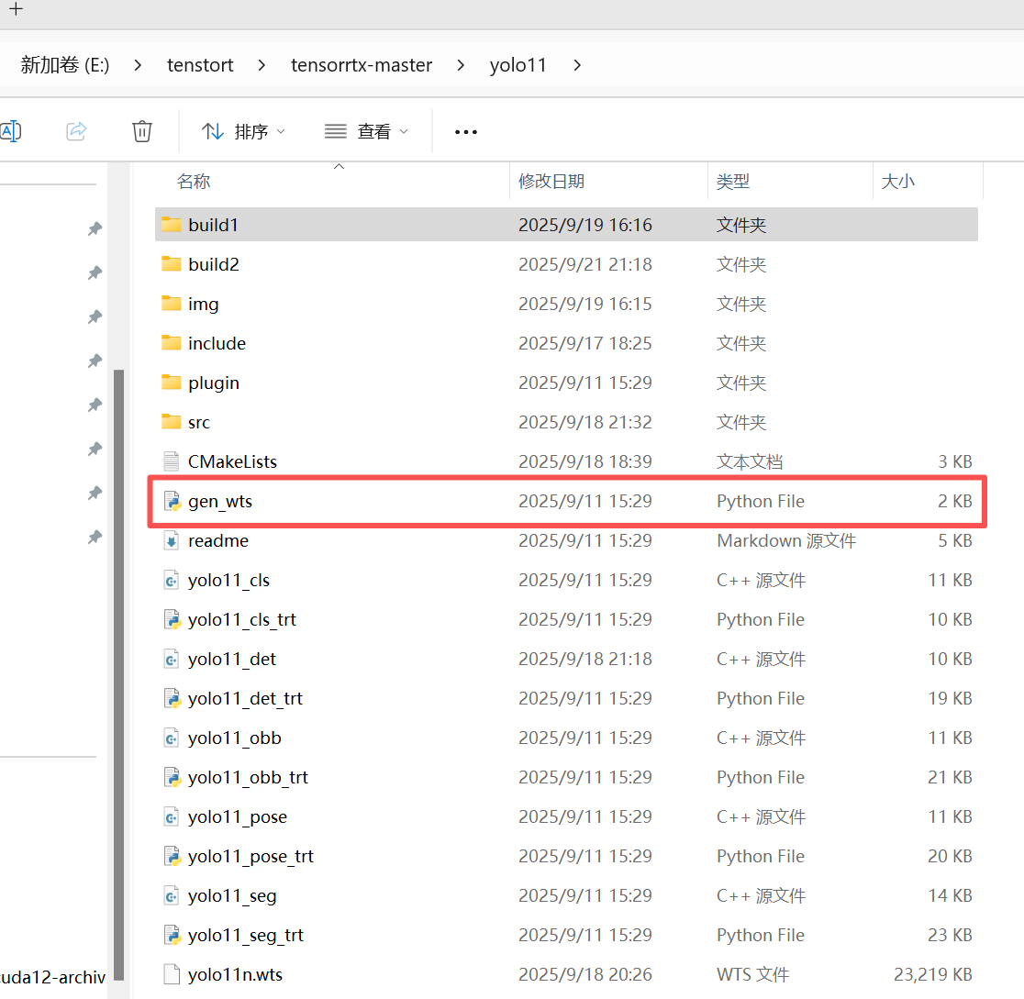Click the tensorrtx-master breadcrumb
Screen dimensions: 1024x999
click(362, 65)
